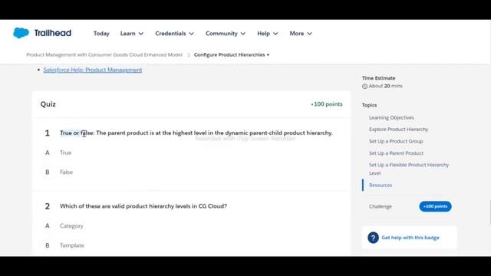Screen dimensions: 491x276
Task: Expand the Help dropdown menu
Action: tap(268, 34)
